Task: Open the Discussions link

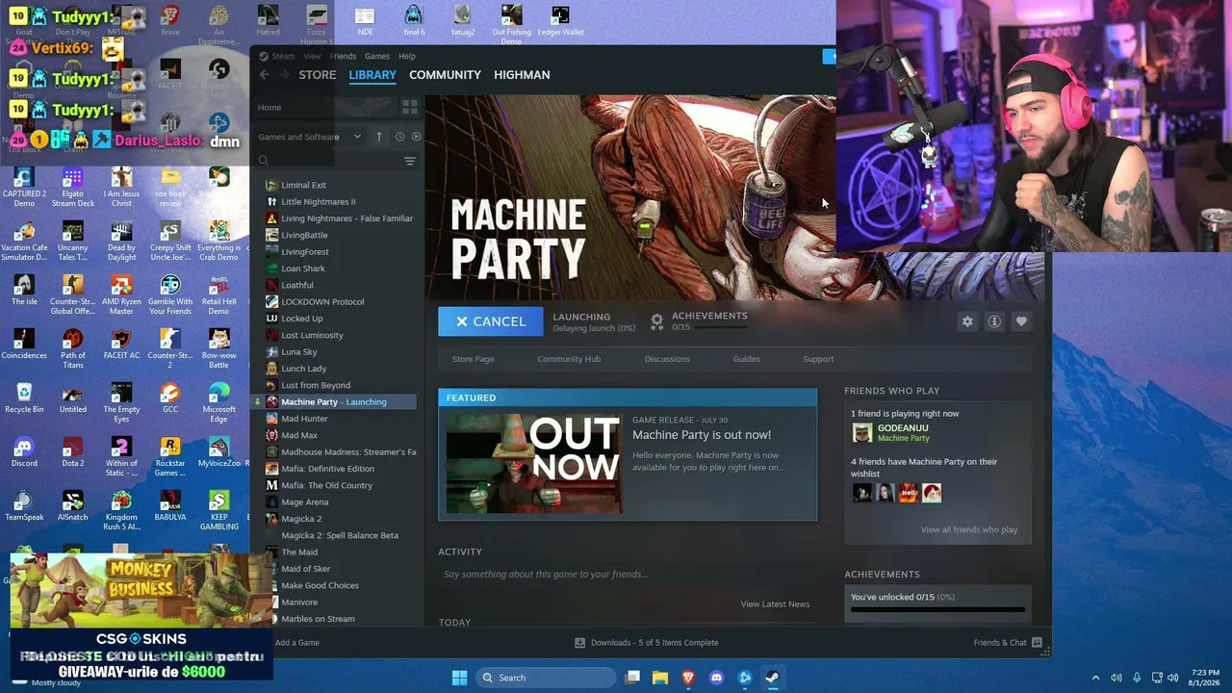Action: coord(667,359)
